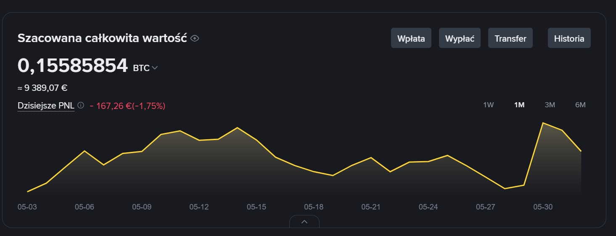Screen dimensions: 616x236
Task: Click the Wypłać button
Action: click(460, 38)
